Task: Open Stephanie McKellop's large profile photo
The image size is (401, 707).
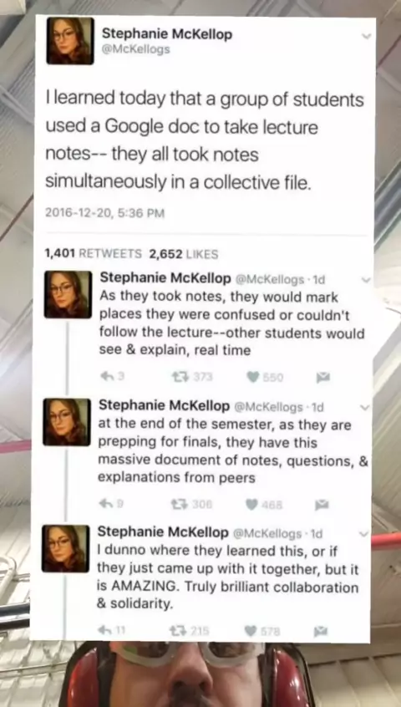Action: (70, 41)
